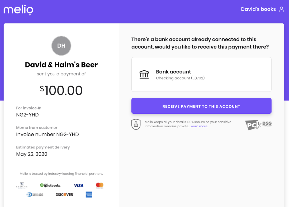Click the Evolve bank logo
Screen dimensions: 289x207
[x=22, y=185]
